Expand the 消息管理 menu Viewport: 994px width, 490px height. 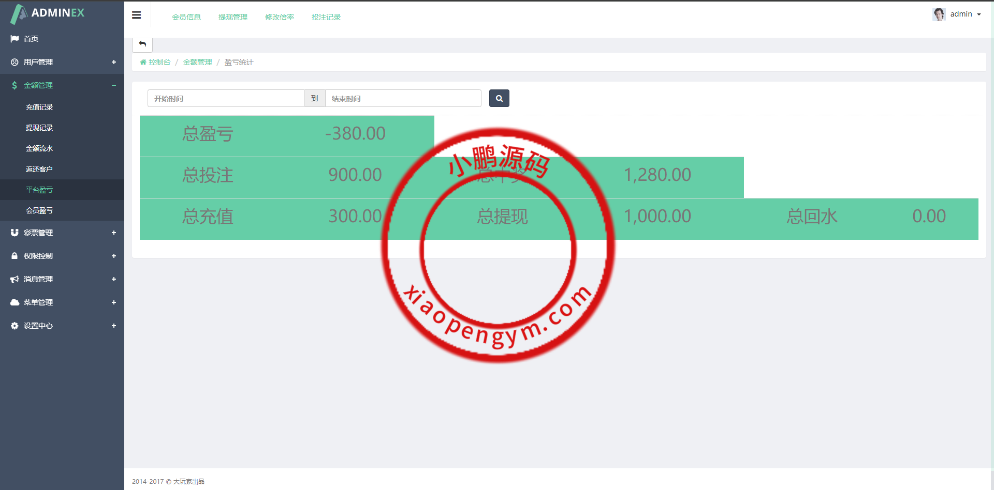113,279
